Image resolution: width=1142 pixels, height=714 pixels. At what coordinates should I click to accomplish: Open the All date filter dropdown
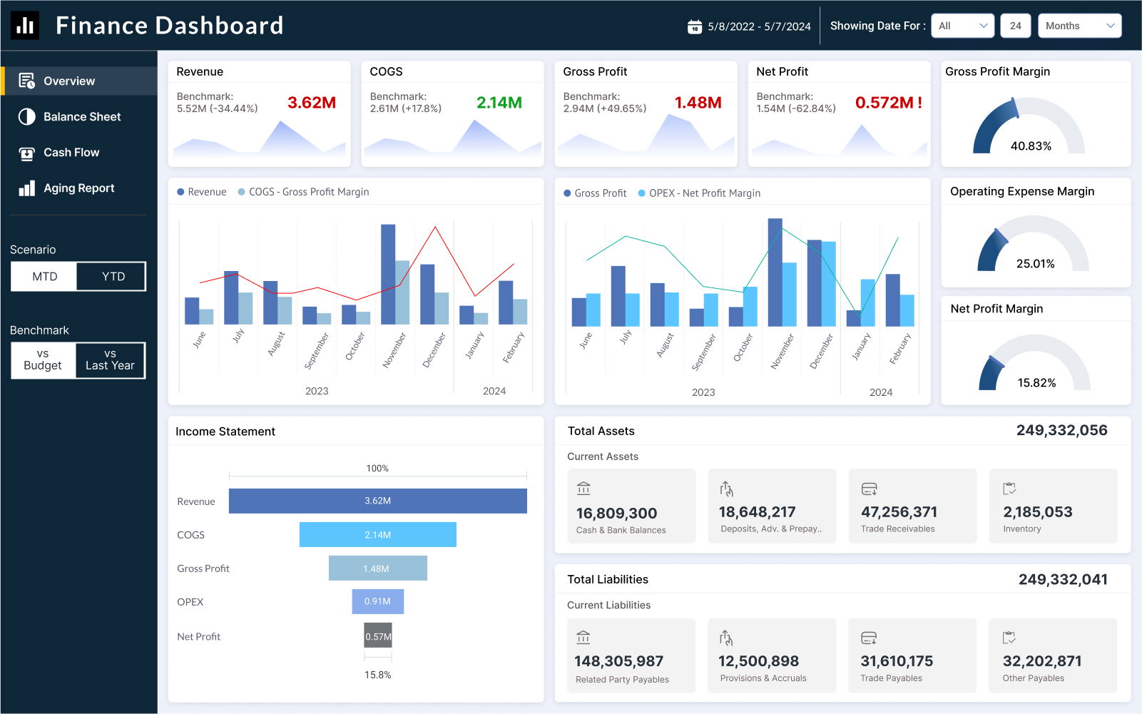[962, 26]
